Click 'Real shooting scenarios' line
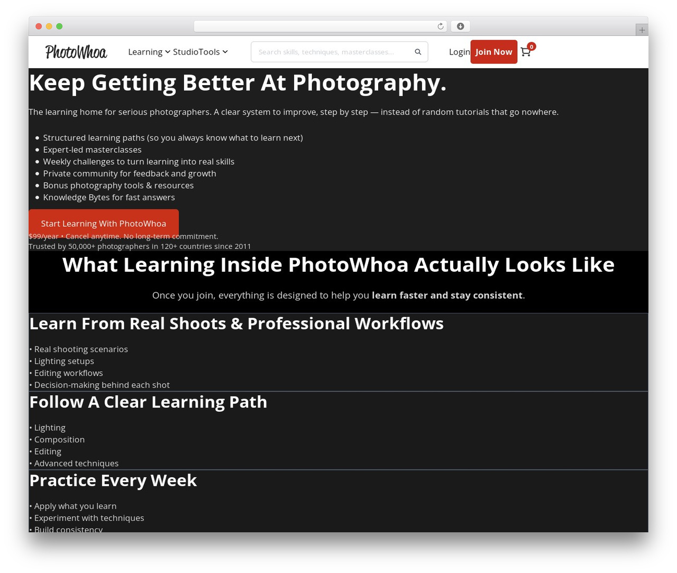677x573 pixels. pyautogui.click(x=79, y=349)
